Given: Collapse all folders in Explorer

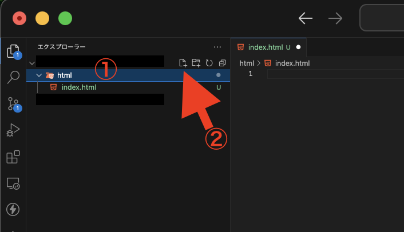Looking at the screenshot, I should point(222,63).
